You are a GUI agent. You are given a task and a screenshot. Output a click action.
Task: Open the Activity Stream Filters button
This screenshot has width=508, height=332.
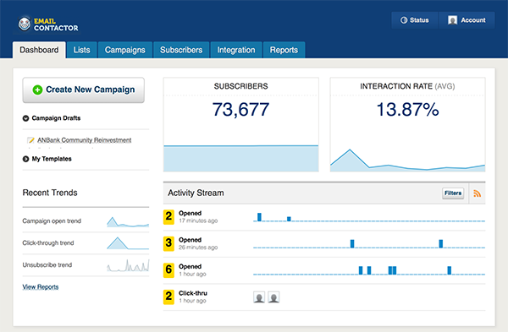point(453,193)
